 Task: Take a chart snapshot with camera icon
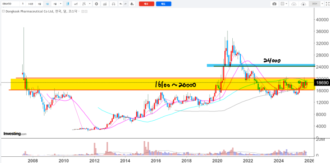[x=274, y=4]
